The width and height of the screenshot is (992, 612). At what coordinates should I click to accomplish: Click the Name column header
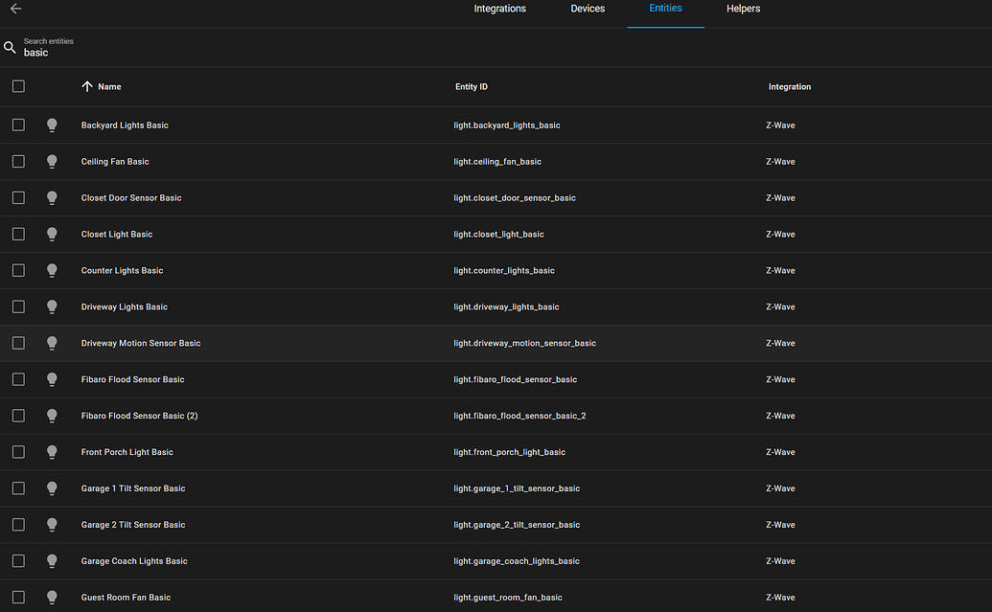tap(110, 86)
